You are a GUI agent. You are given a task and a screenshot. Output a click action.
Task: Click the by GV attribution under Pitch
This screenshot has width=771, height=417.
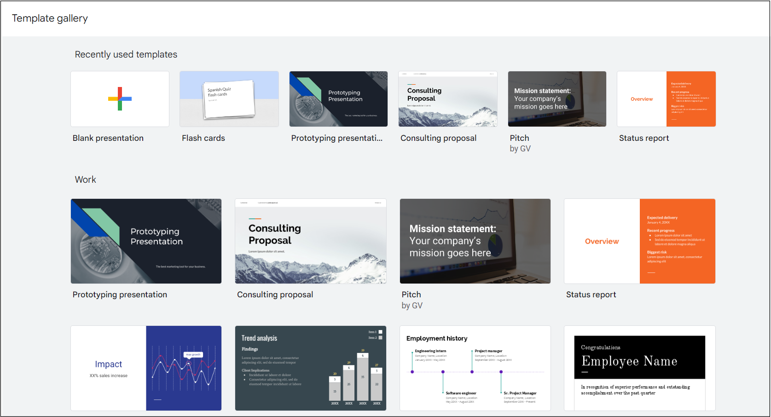[x=412, y=305]
